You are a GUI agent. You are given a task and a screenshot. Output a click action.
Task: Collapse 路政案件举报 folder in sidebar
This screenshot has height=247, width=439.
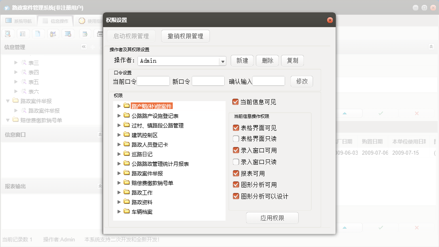pyautogui.click(x=8, y=101)
